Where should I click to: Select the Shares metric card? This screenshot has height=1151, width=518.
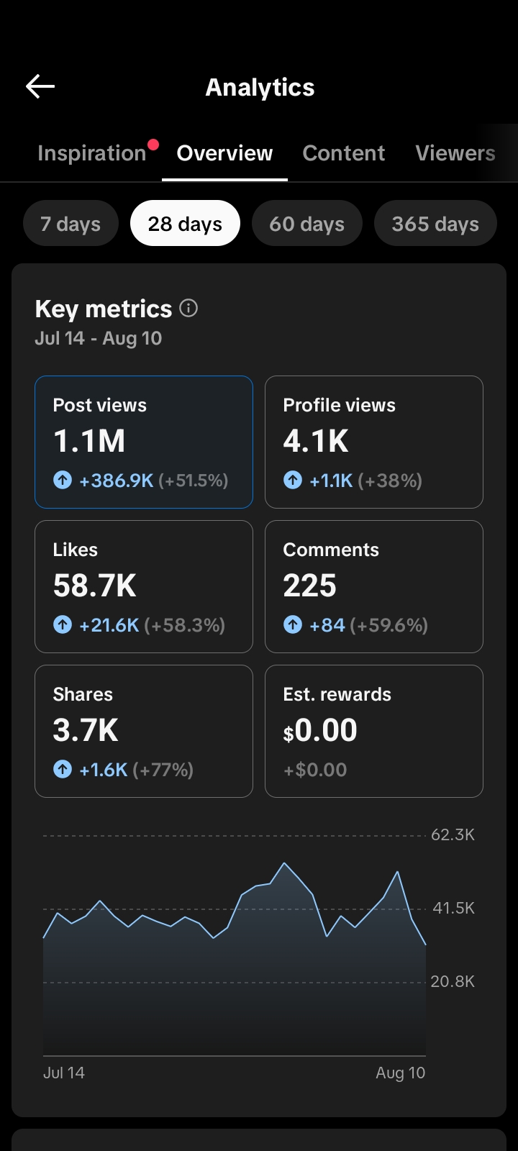click(144, 731)
